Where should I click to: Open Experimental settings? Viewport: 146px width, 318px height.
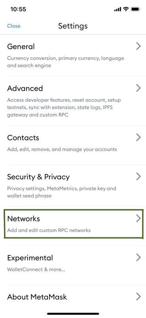[73, 265]
